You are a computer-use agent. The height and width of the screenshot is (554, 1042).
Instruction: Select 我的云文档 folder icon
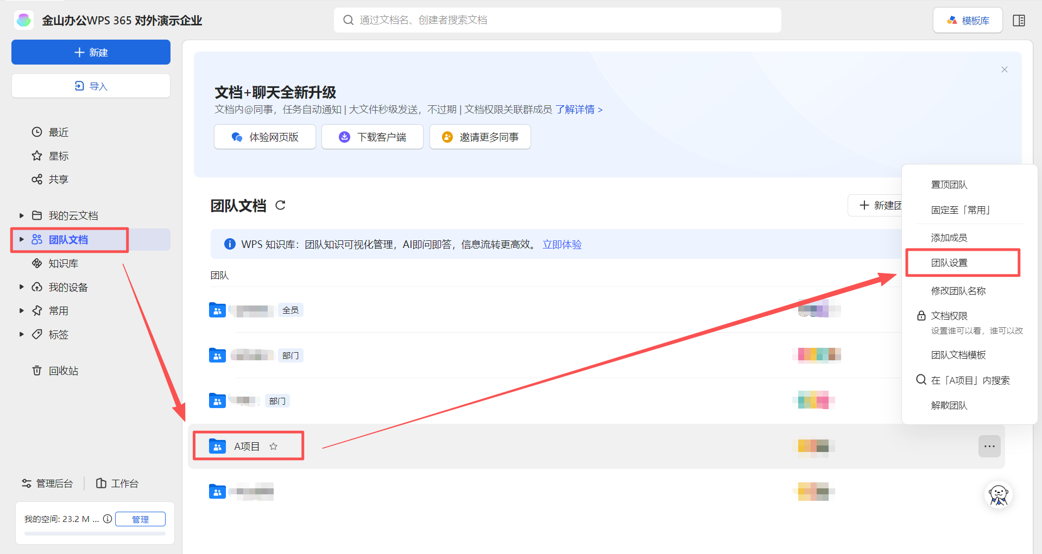click(37, 215)
